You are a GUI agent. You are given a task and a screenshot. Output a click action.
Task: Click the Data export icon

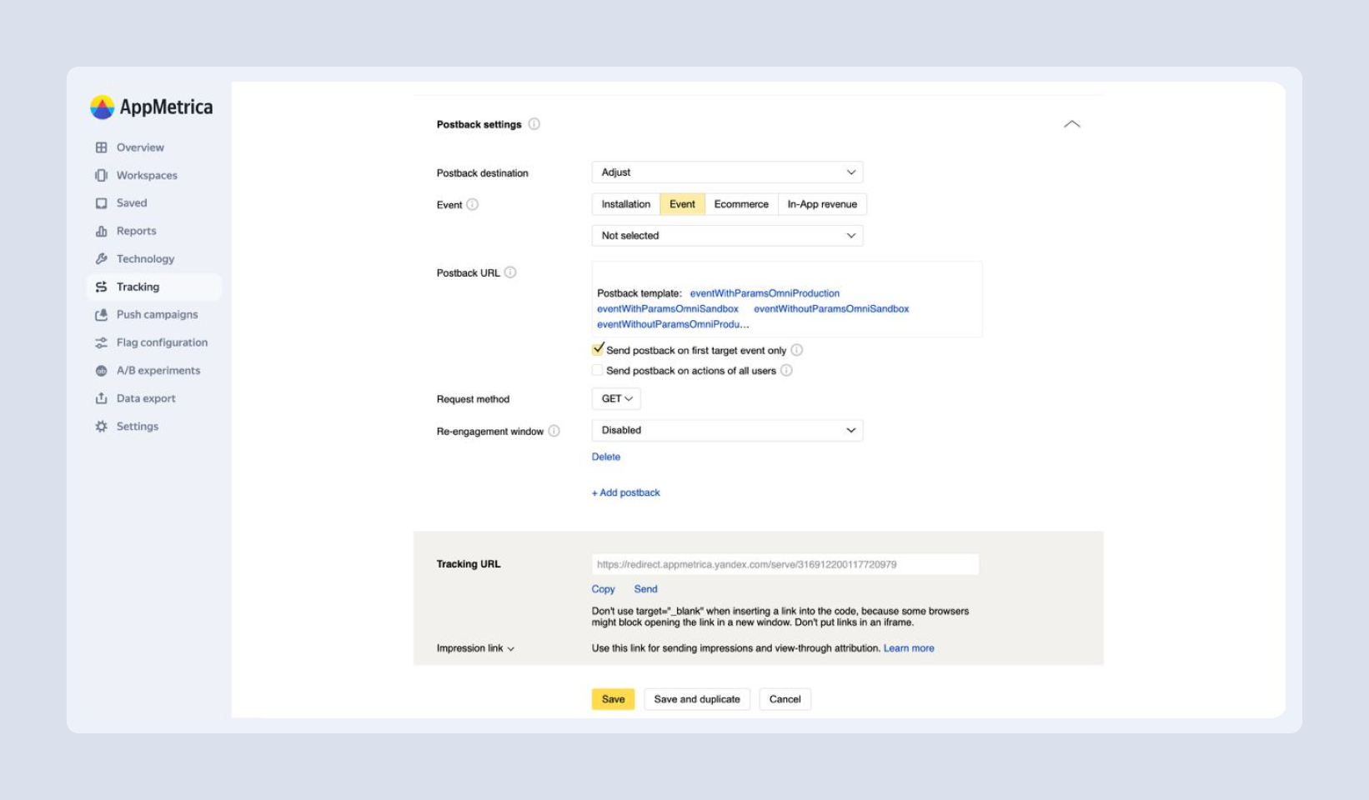101,398
